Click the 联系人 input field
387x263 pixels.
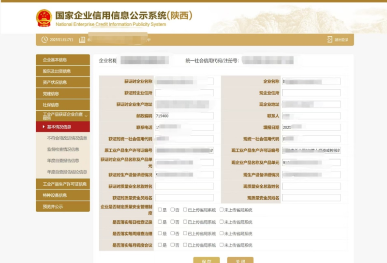(311, 116)
